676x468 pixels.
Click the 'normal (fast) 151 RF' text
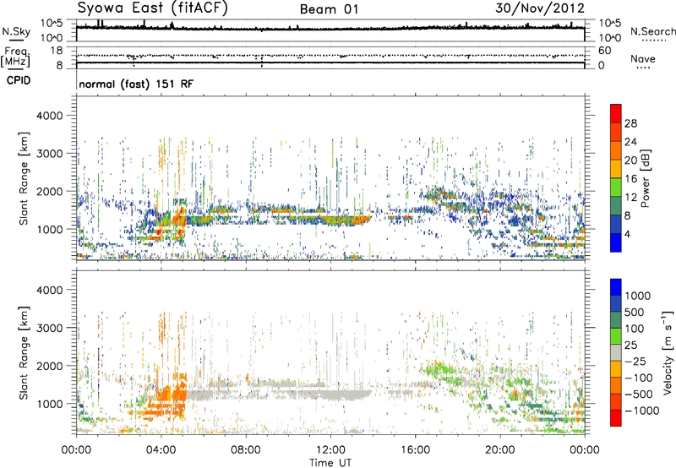(x=136, y=84)
